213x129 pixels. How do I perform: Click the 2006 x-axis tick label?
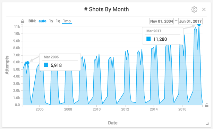point(40,109)
